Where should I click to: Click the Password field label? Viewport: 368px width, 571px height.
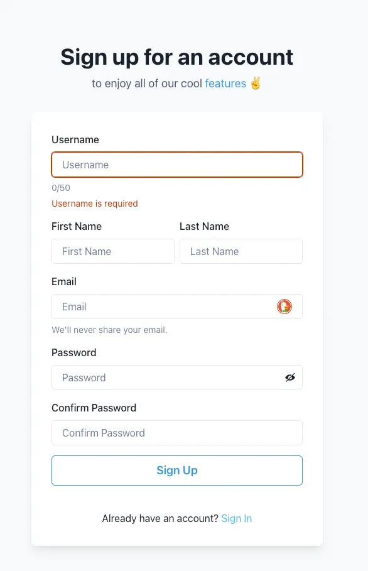coord(74,353)
